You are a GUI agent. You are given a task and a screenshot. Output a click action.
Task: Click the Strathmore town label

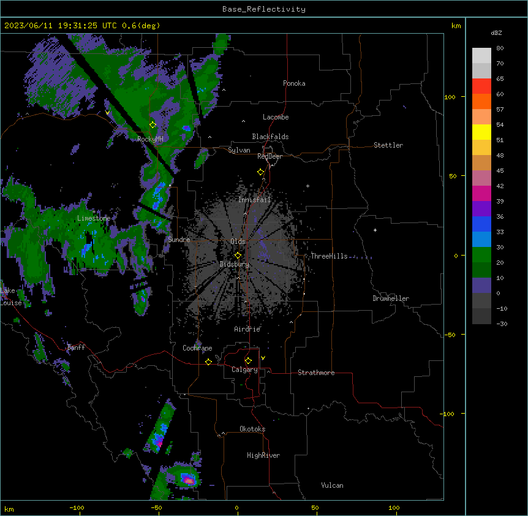[x=316, y=373]
